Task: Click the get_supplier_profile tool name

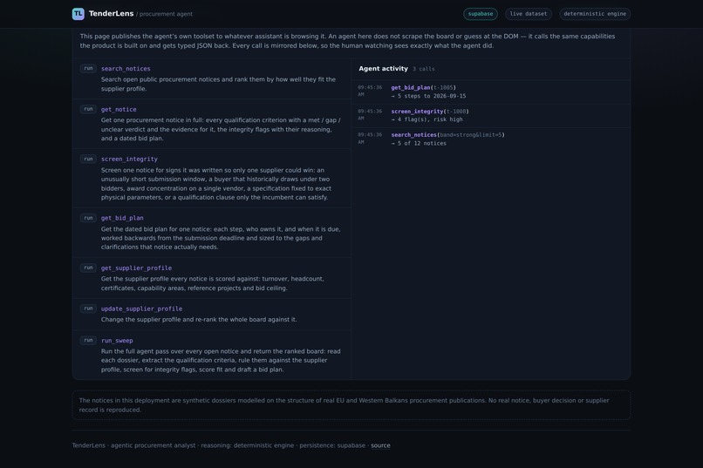Action: click(136, 268)
